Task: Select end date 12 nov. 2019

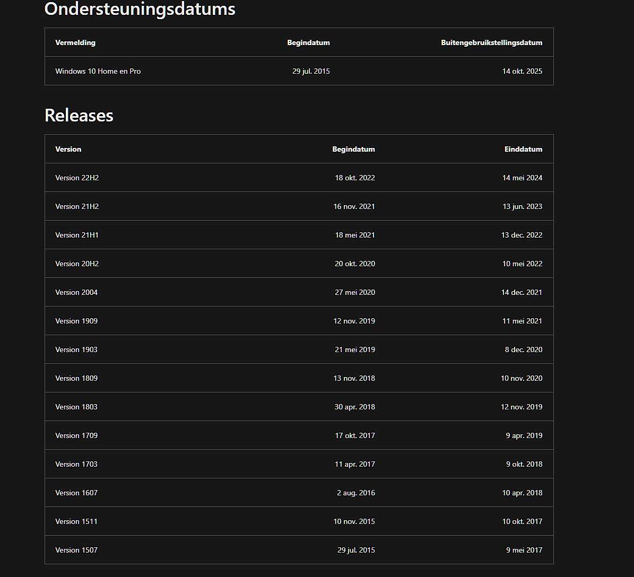Action: click(x=522, y=407)
